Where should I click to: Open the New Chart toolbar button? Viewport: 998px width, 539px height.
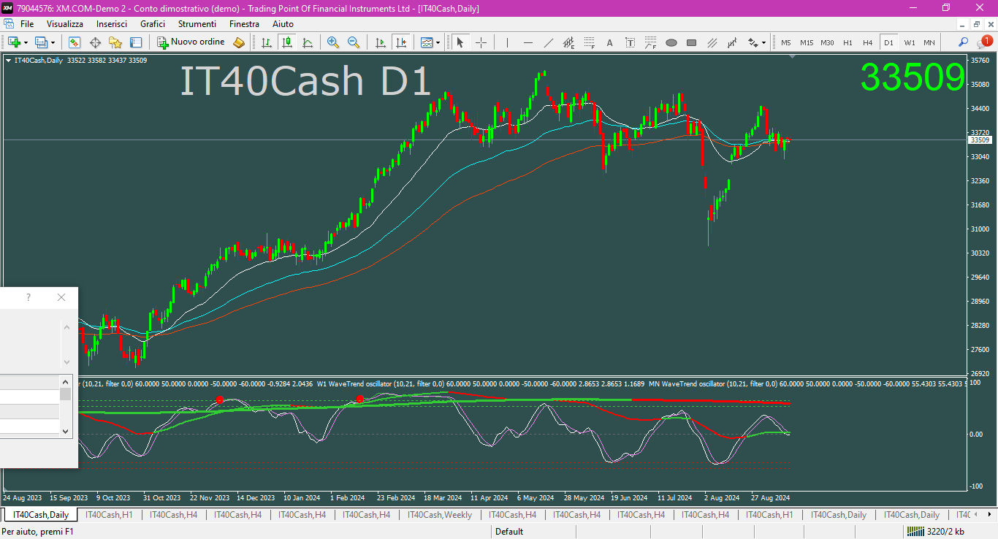(13, 42)
